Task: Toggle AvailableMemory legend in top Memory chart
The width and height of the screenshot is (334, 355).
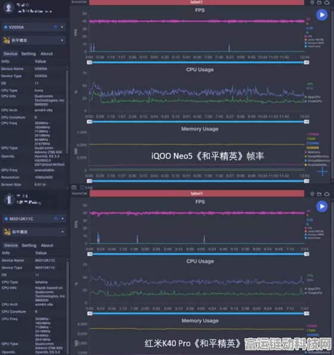Action: [x=316, y=164]
